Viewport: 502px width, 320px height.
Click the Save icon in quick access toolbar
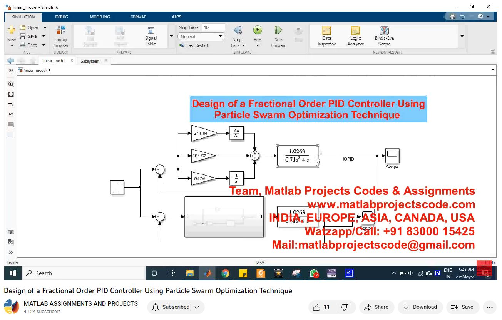pyautogui.click(x=453, y=17)
